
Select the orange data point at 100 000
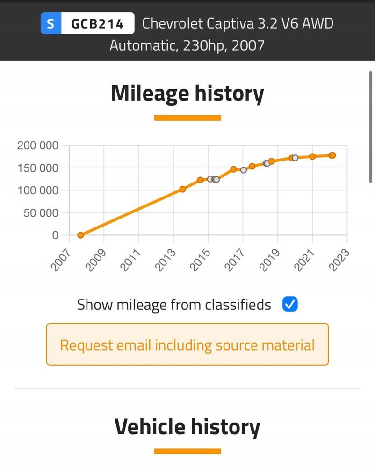point(182,189)
